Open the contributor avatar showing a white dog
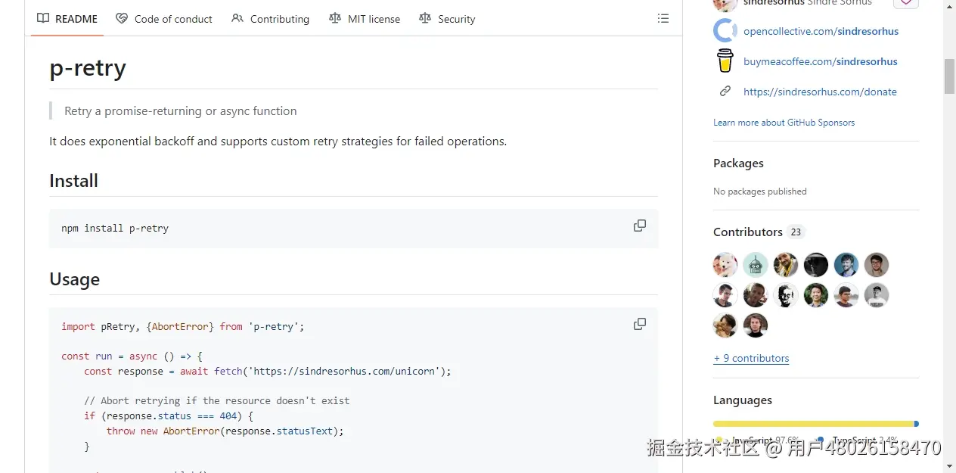 tap(725, 265)
